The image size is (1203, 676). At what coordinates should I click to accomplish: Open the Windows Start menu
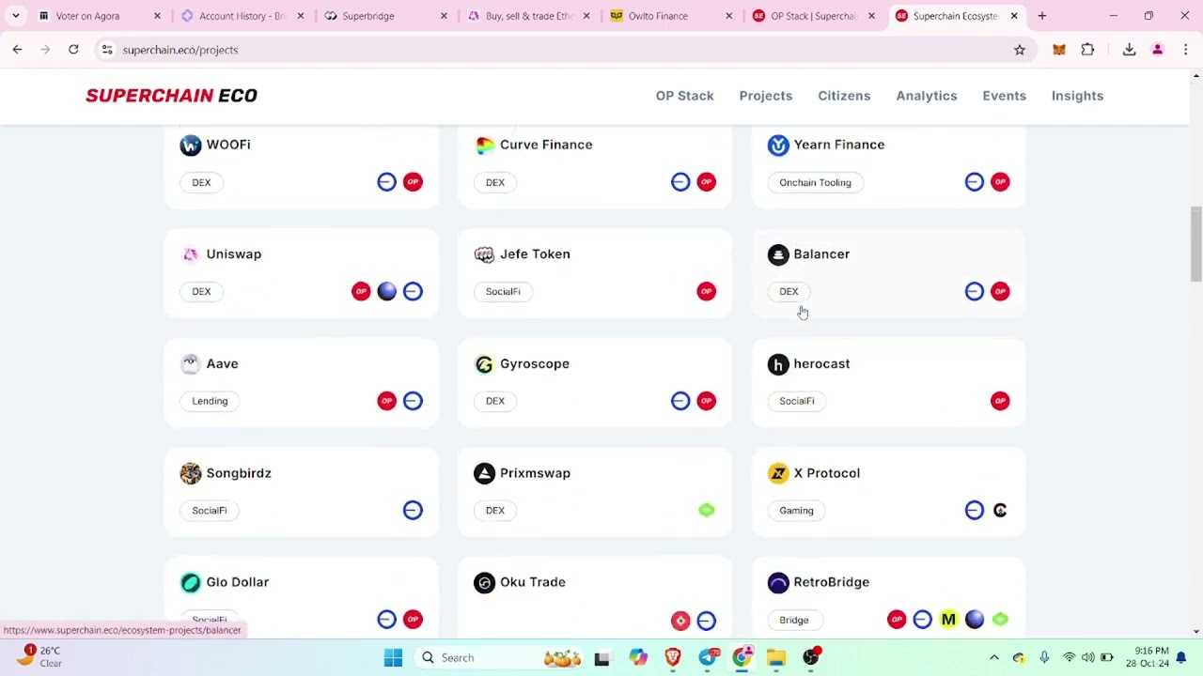coord(393,657)
